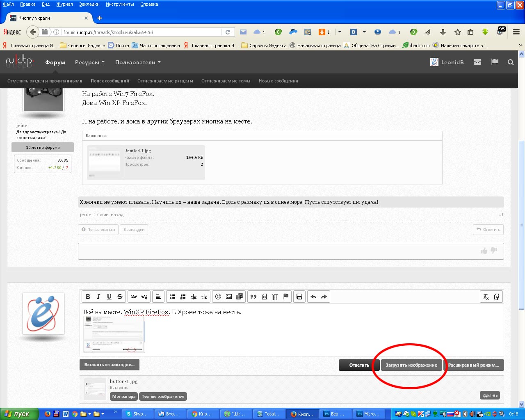The height and width of the screenshot is (420, 525).
Task: Insert the attachment as Миниатюра
Action: (124, 397)
